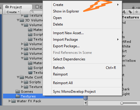Click Sync MonoDevelop Project
Viewport: 140px width, 110px height.
click(74, 92)
